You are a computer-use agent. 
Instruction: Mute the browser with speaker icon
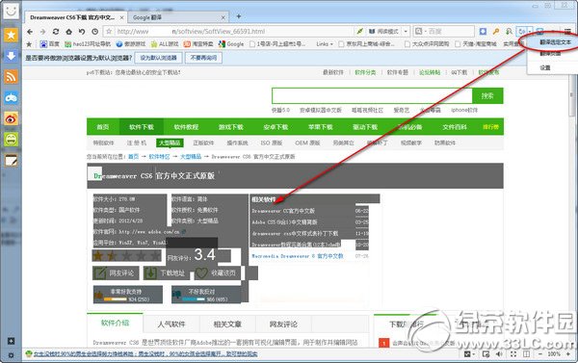(x=499, y=354)
